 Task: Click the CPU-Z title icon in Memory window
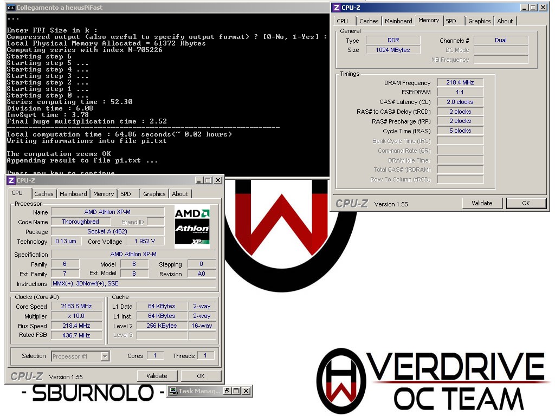[336, 8]
